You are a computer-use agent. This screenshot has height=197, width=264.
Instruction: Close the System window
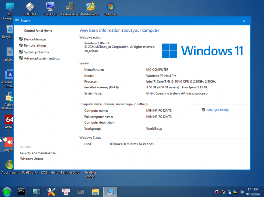tap(244, 21)
